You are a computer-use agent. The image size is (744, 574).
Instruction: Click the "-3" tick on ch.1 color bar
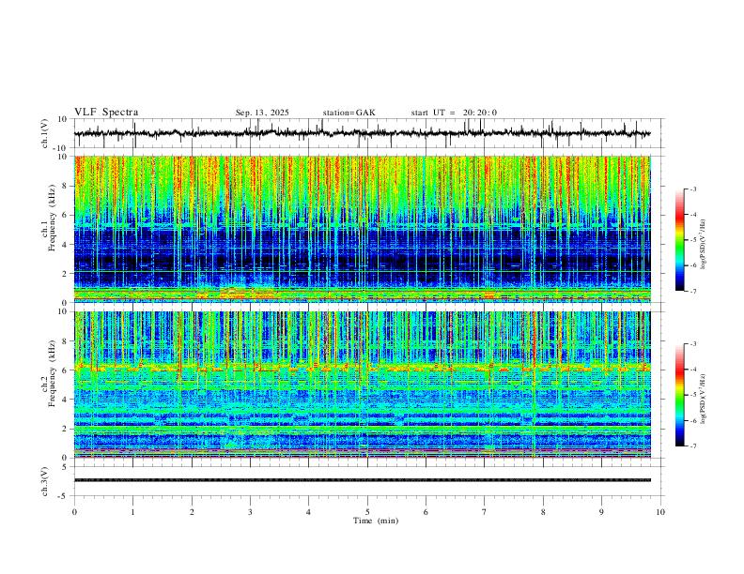click(x=693, y=189)
